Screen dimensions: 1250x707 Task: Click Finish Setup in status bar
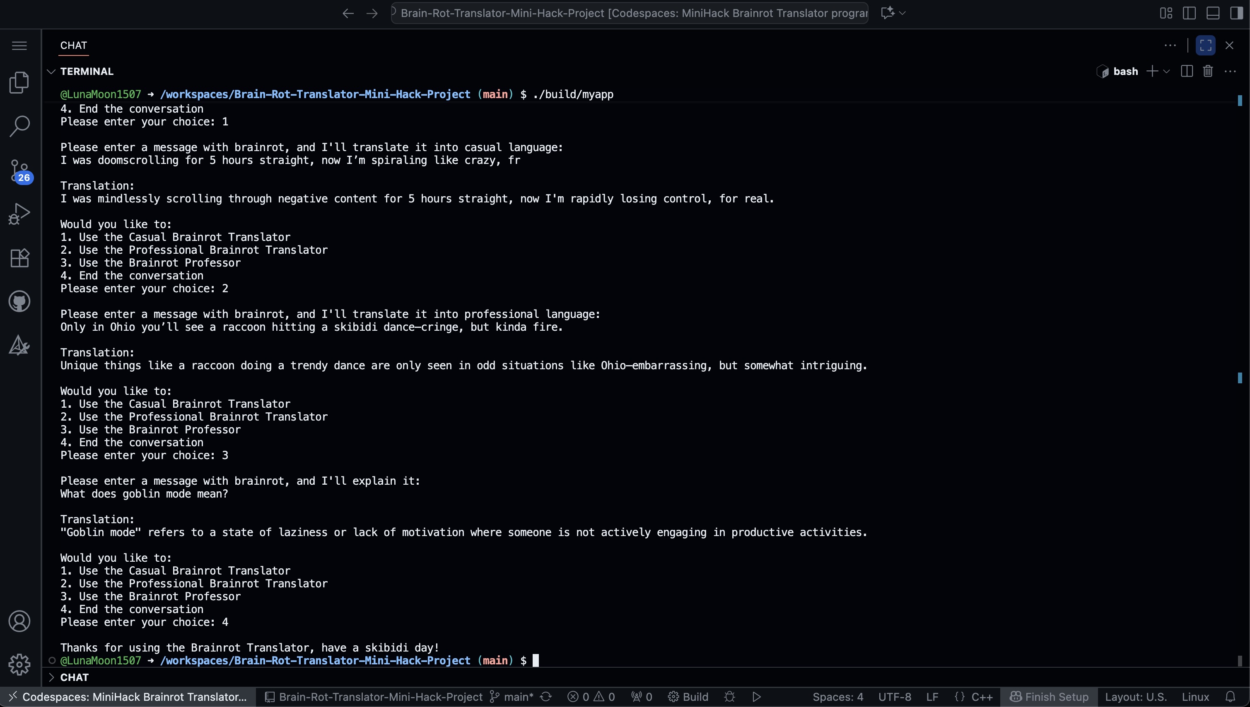pos(1049,697)
